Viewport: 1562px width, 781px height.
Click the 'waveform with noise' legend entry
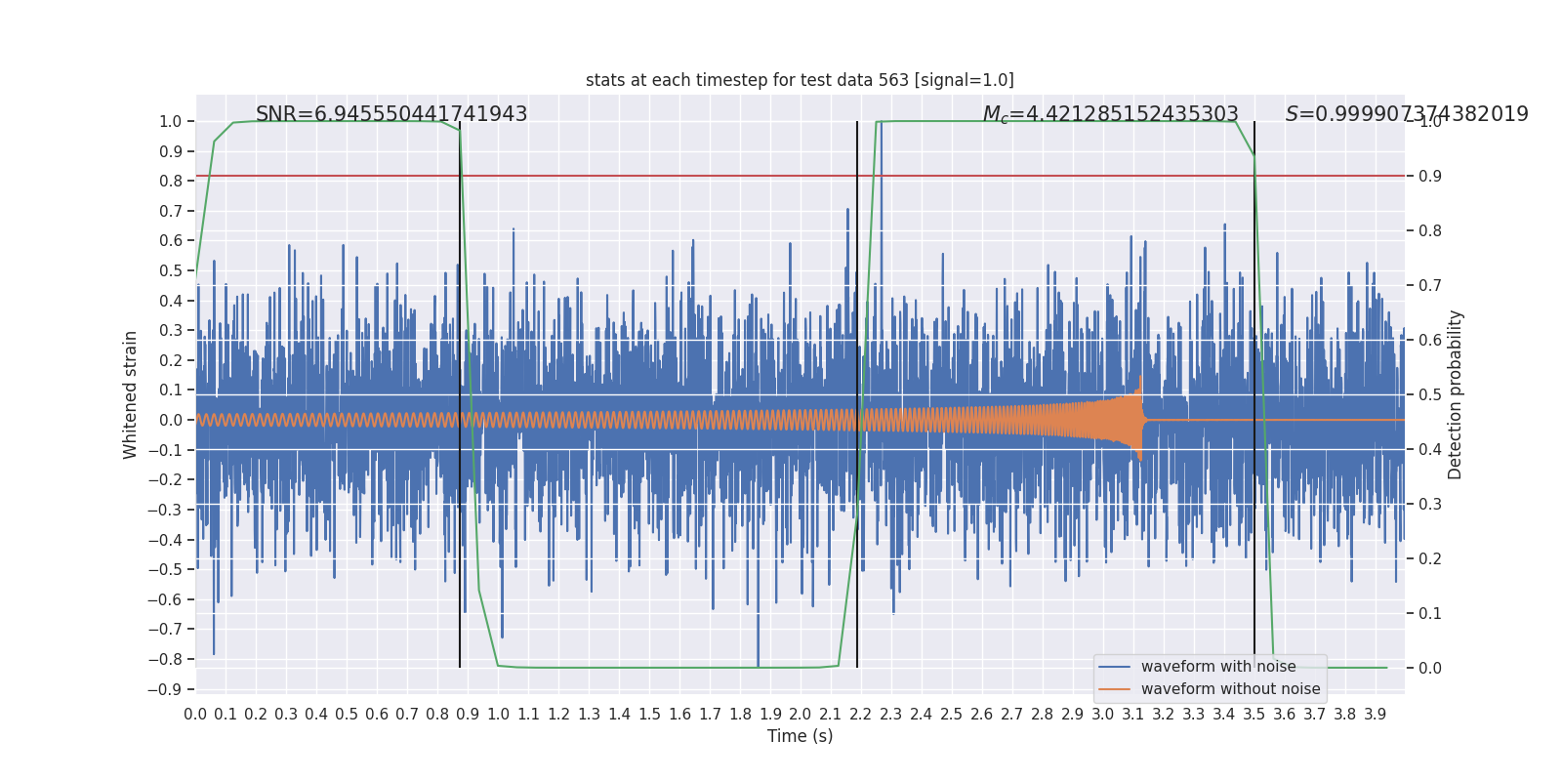[1218, 667]
